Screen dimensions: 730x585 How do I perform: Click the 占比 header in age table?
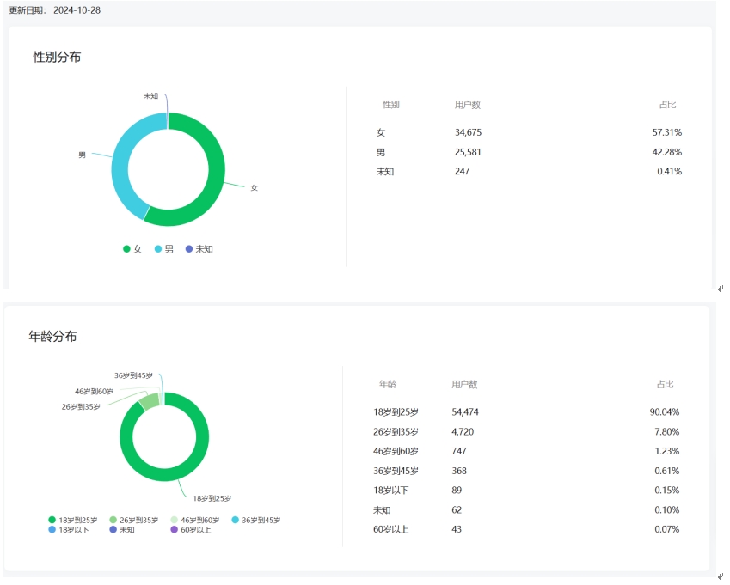coord(666,385)
